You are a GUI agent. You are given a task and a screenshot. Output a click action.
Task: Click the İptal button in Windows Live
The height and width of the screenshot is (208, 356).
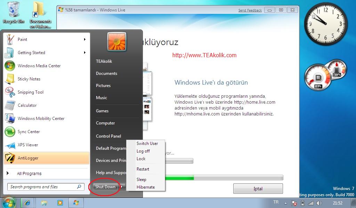258,189
